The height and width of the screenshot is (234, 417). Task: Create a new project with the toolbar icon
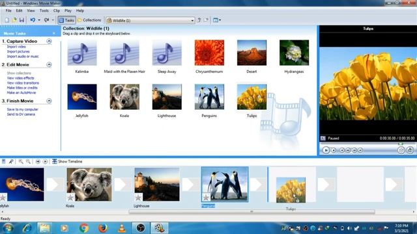tap(7, 20)
